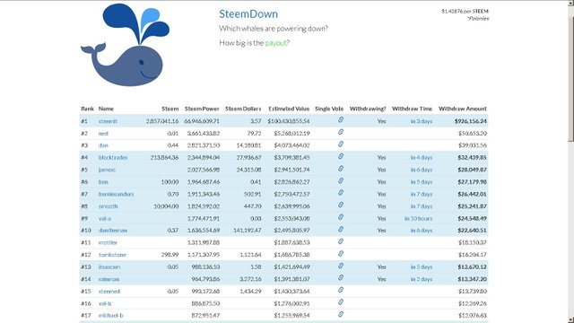The width and height of the screenshot is (574, 323).
Task: Open the itsascam account link
Action: tap(109, 267)
